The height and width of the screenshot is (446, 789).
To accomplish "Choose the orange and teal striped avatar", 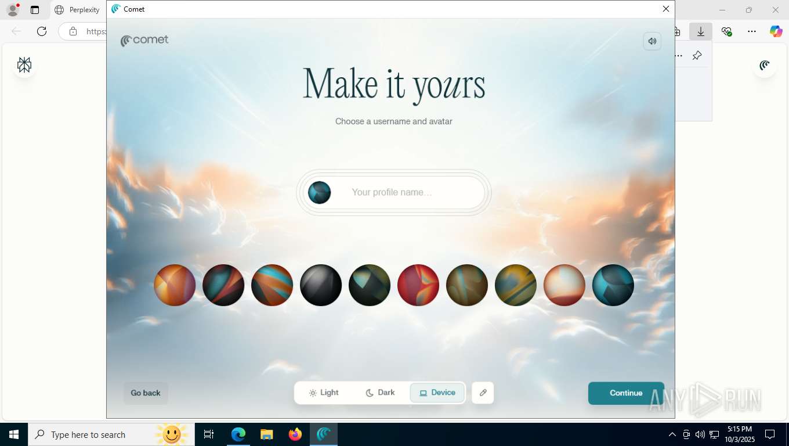I will [x=272, y=285].
